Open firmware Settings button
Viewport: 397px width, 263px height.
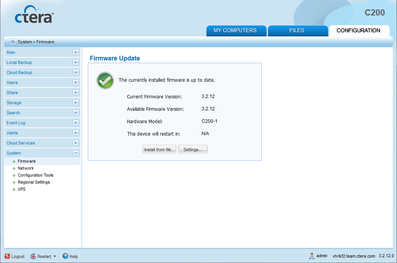click(193, 150)
